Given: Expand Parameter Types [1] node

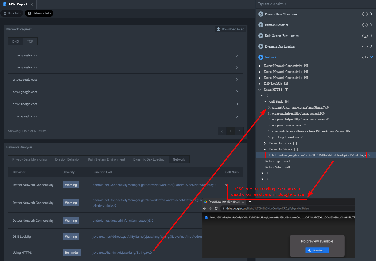Looking at the screenshot, I should pos(265,143).
